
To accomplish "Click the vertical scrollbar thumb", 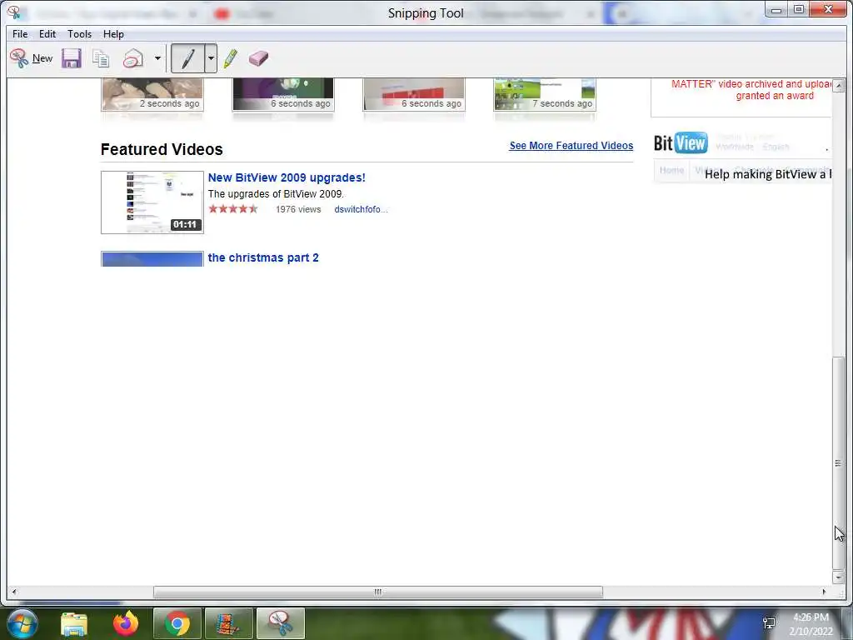I will [x=838, y=462].
